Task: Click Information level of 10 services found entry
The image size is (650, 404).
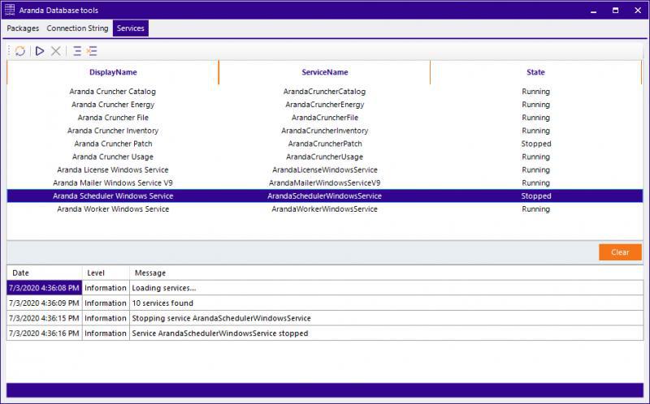Action: 106,303
